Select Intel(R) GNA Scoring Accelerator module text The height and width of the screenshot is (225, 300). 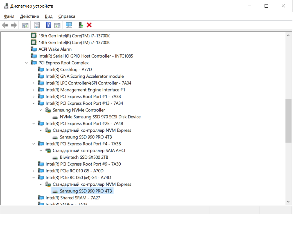85,76
